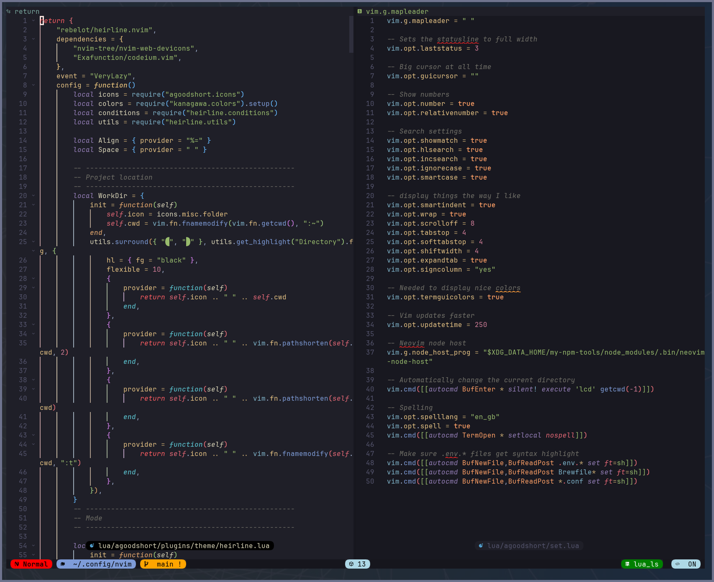Click the symbol icon before 'return' in left winbar
Screen dimensions: 714x582
point(8,11)
